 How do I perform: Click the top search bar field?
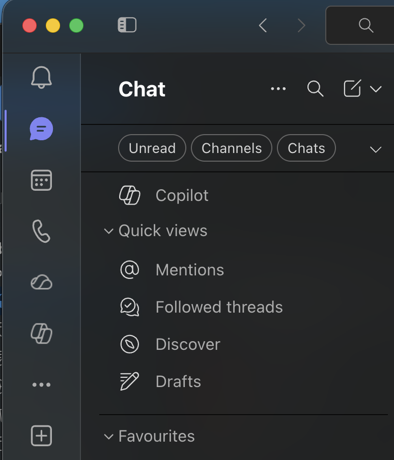pyautogui.click(x=360, y=25)
